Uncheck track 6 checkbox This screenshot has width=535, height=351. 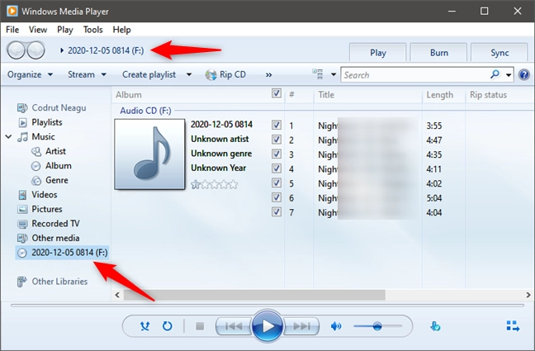tap(277, 197)
